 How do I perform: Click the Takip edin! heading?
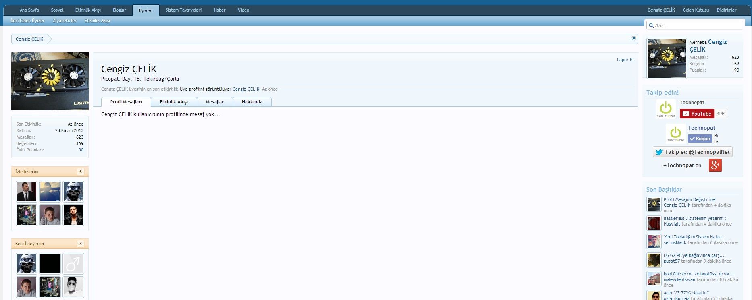coord(662,92)
